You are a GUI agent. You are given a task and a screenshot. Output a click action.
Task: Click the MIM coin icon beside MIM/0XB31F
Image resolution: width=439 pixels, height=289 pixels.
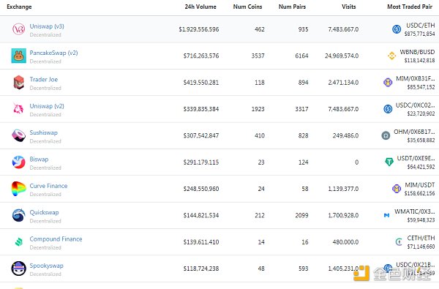[x=388, y=83]
